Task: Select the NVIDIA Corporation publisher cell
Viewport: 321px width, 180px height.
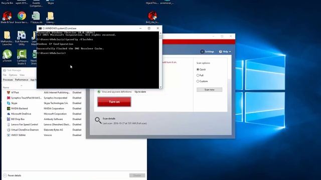Action: tap(54, 108)
